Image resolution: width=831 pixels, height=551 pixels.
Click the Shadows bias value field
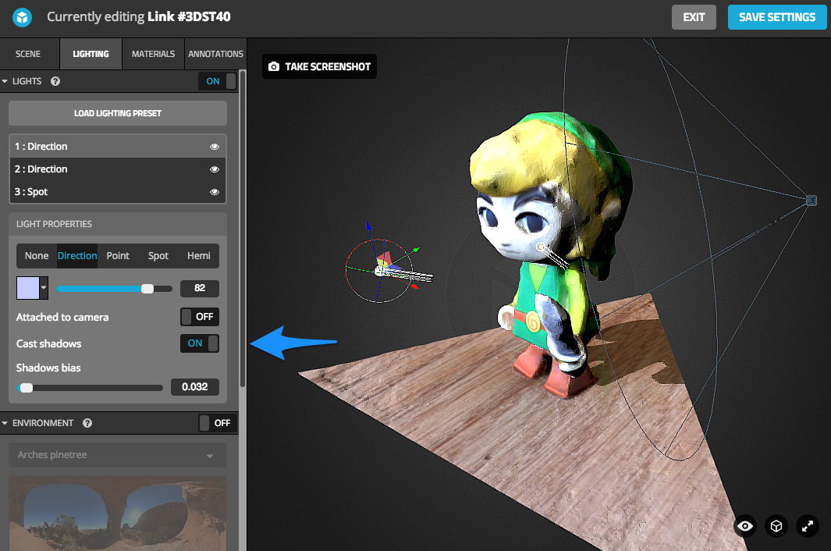coord(194,387)
